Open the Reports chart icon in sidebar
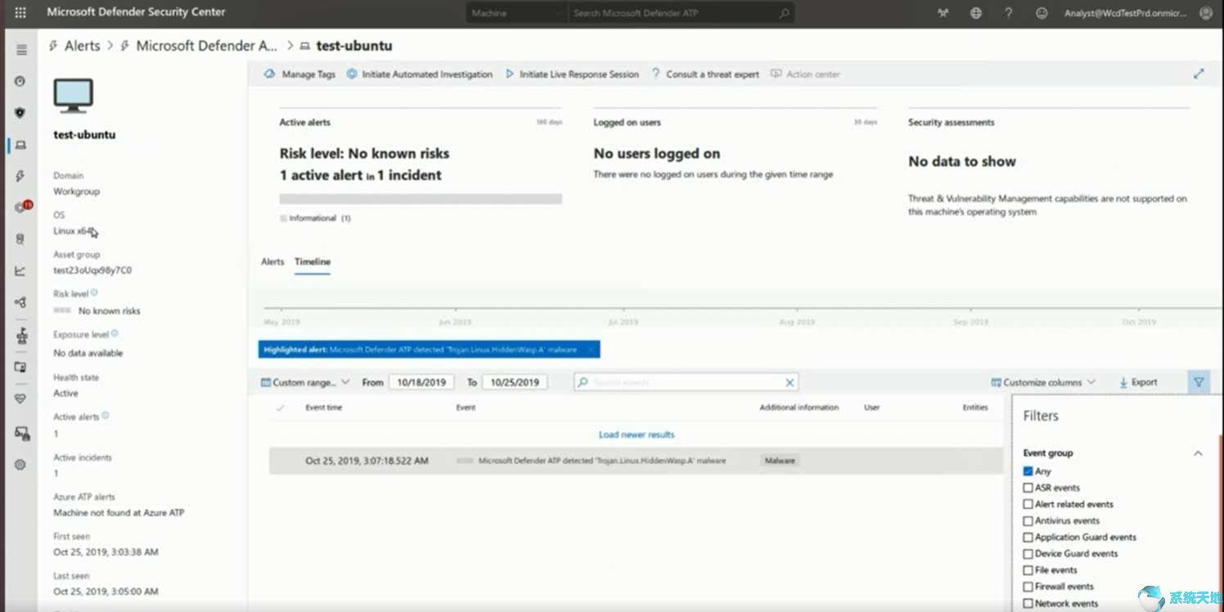 (20, 271)
